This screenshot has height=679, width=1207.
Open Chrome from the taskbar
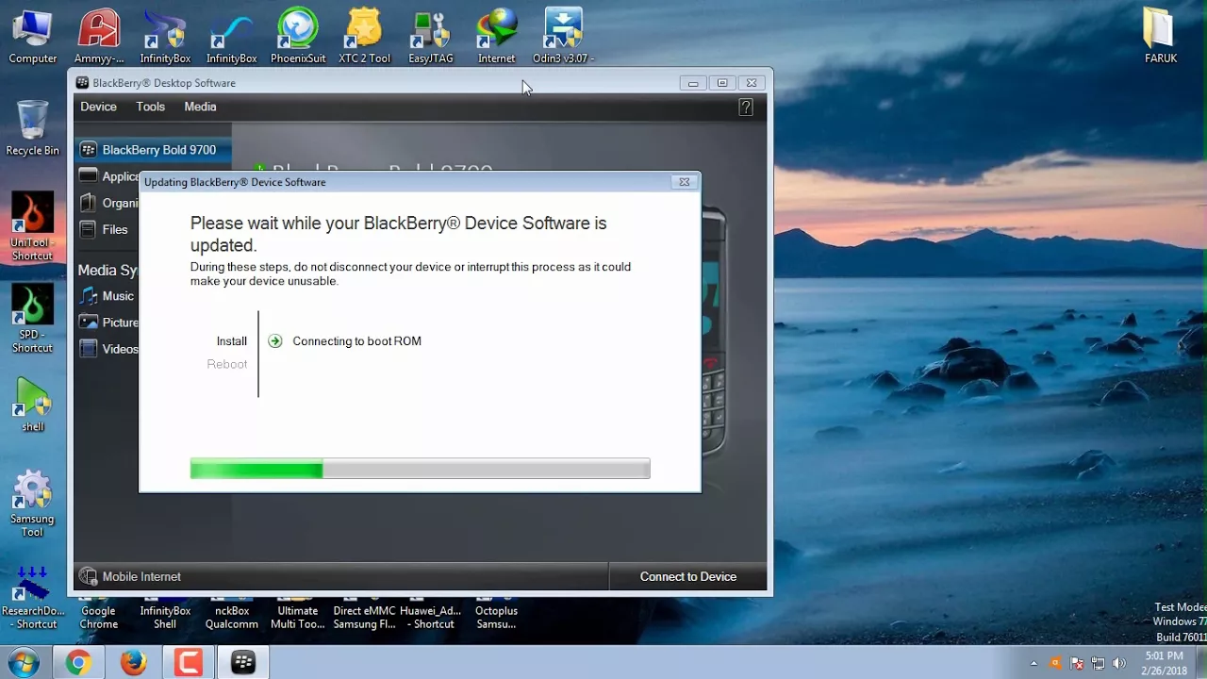coord(78,663)
